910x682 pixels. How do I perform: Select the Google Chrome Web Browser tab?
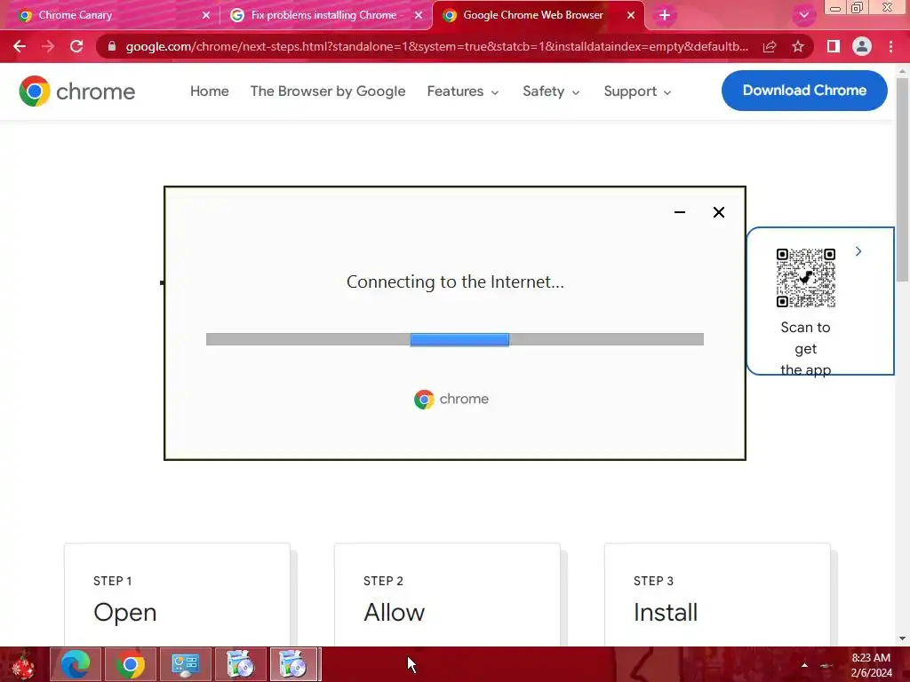tap(533, 15)
